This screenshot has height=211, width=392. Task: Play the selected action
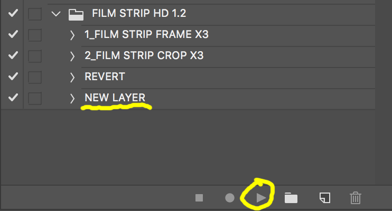click(261, 198)
